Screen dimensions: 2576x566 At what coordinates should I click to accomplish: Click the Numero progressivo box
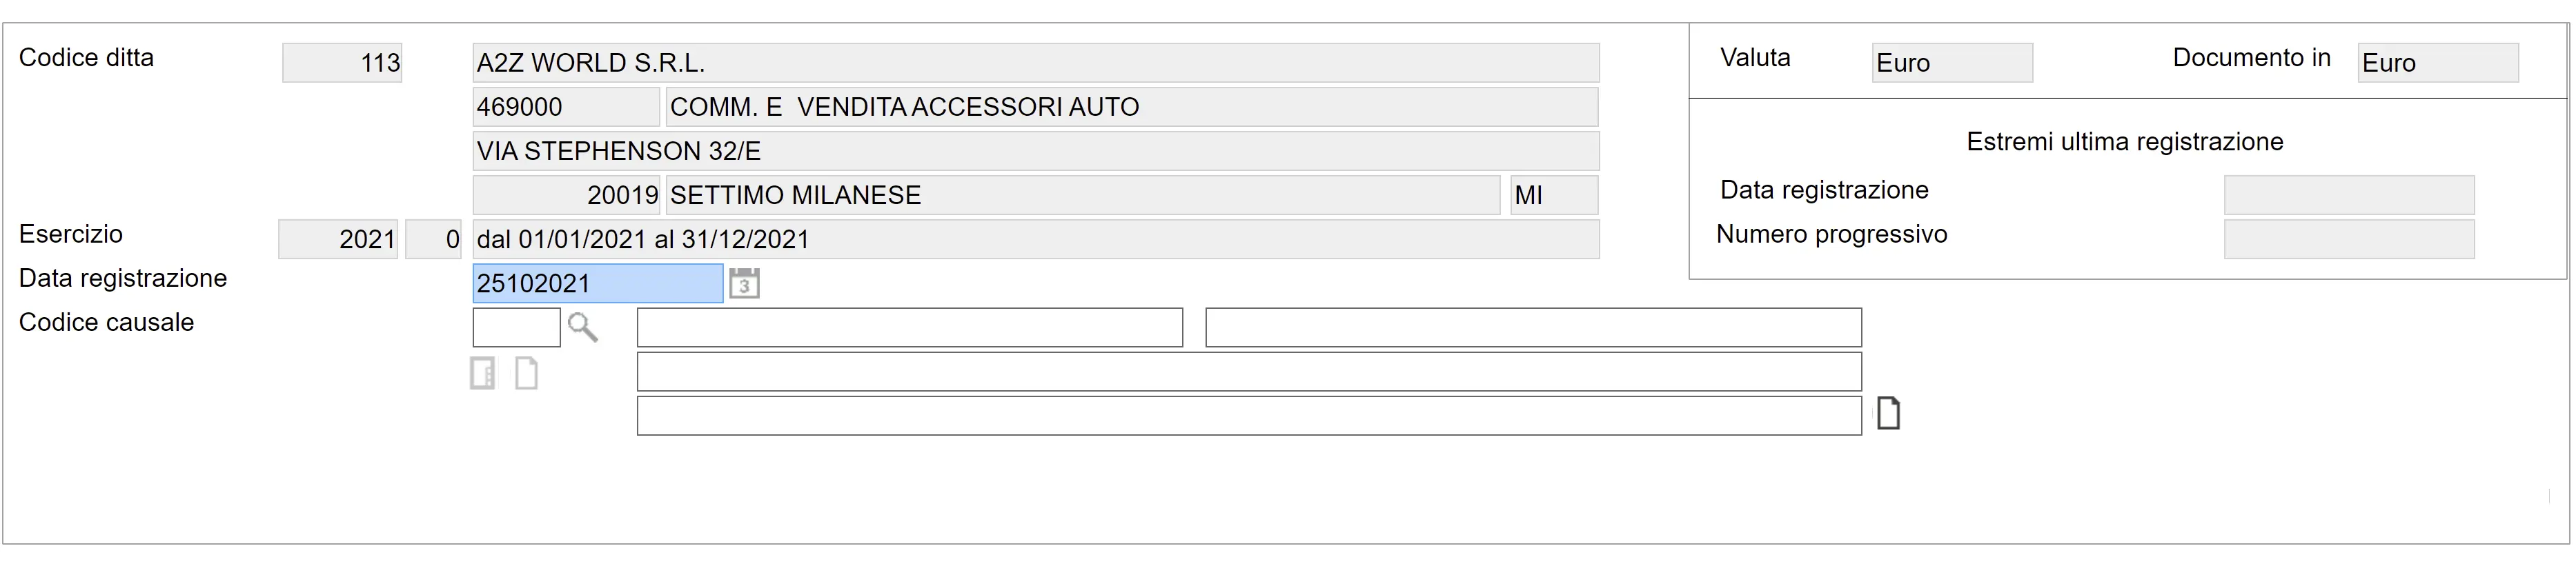[x=2348, y=239]
